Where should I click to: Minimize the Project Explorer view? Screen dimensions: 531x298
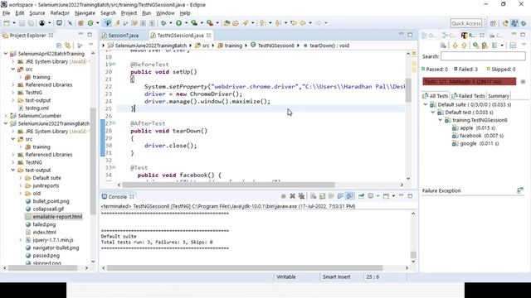coord(80,35)
